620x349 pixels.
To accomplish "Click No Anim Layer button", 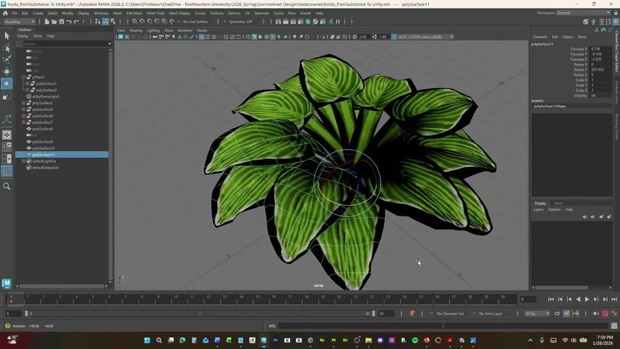I will tap(491, 314).
